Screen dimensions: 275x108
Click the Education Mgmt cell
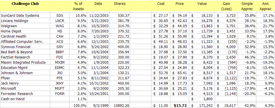(25, 67)
